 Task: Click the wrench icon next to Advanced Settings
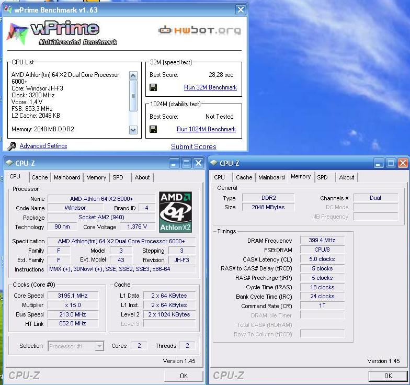12,146
